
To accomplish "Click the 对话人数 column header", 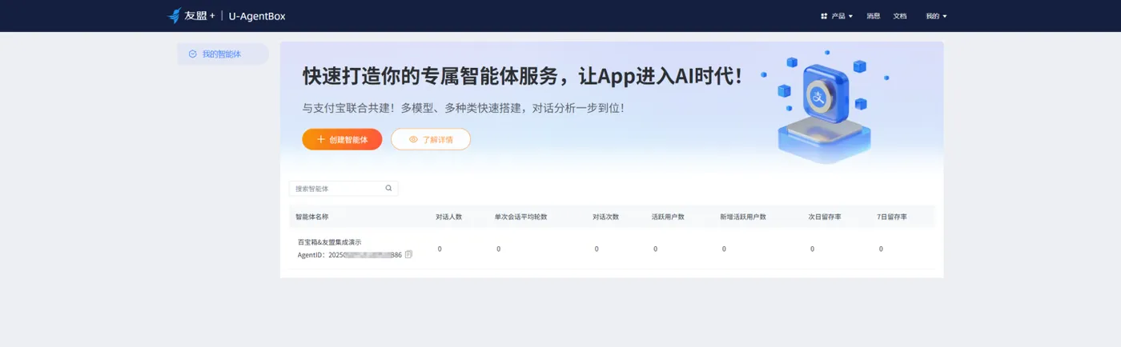I will (448, 217).
